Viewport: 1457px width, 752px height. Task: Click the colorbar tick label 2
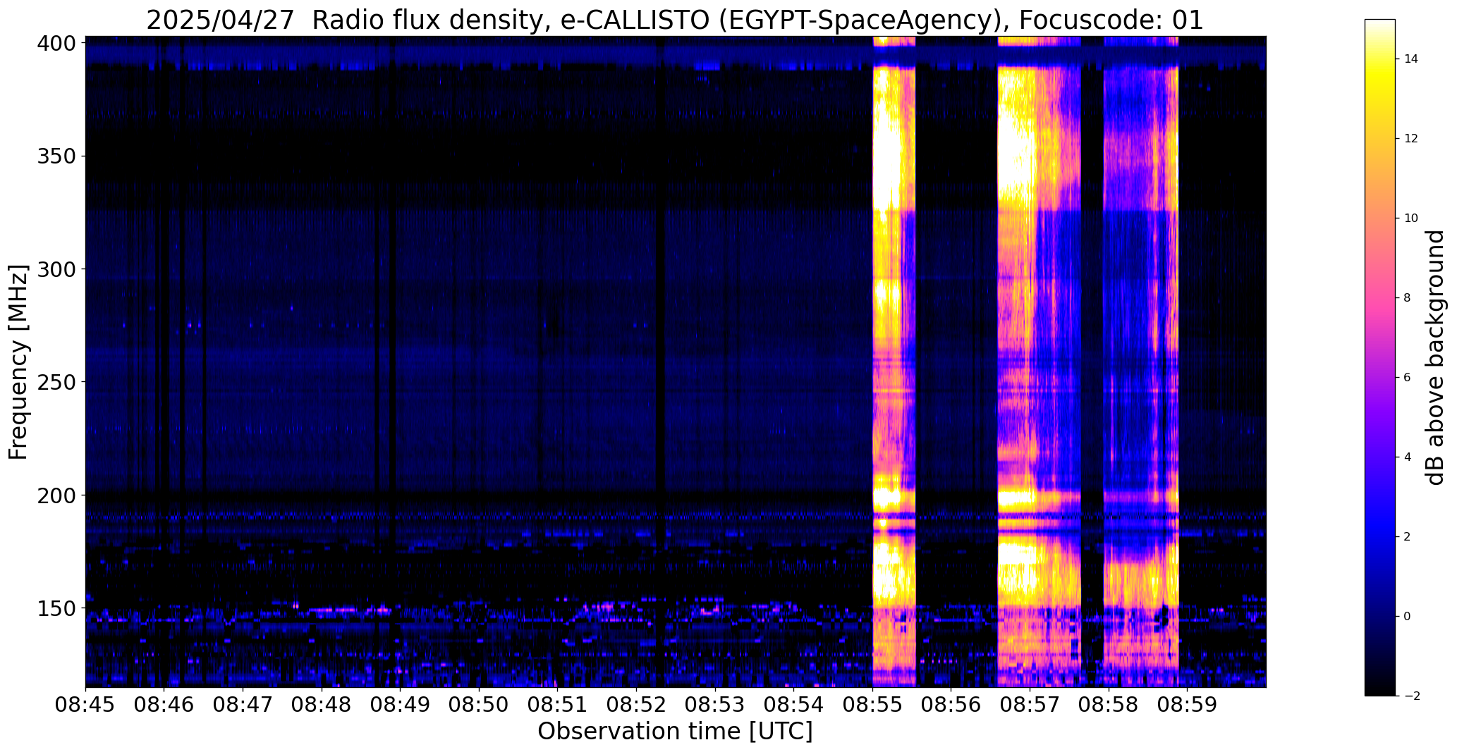point(1408,537)
